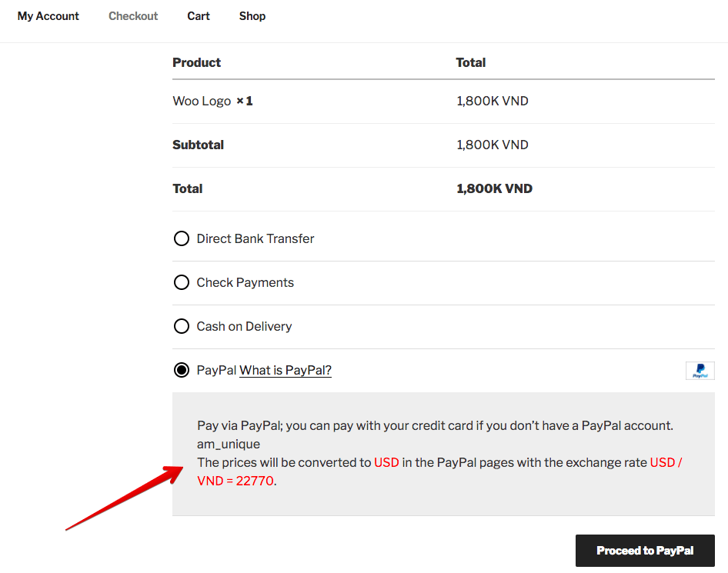The width and height of the screenshot is (728, 573).
Task: Open the "What is PayPal?" link
Action: [x=286, y=370]
